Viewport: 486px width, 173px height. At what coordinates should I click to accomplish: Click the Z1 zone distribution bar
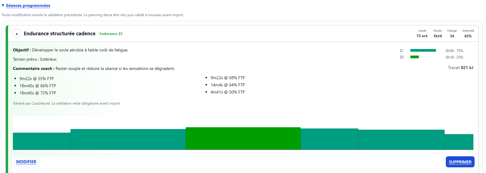423,50
